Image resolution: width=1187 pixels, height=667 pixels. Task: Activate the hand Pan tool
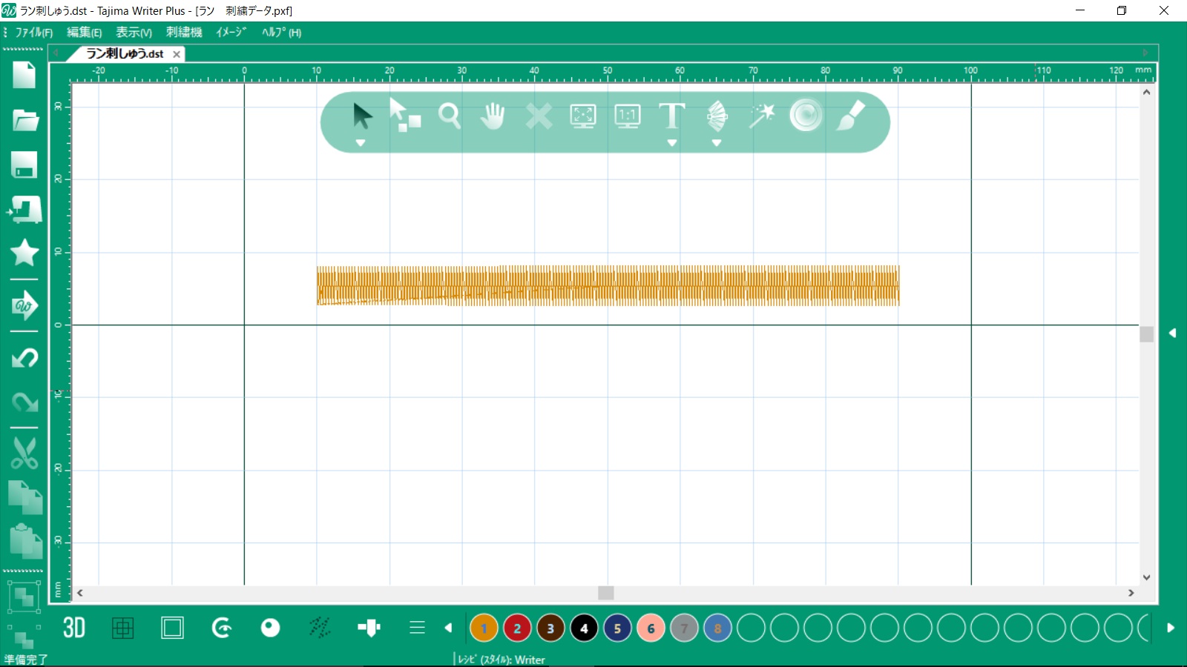pos(493,116)
